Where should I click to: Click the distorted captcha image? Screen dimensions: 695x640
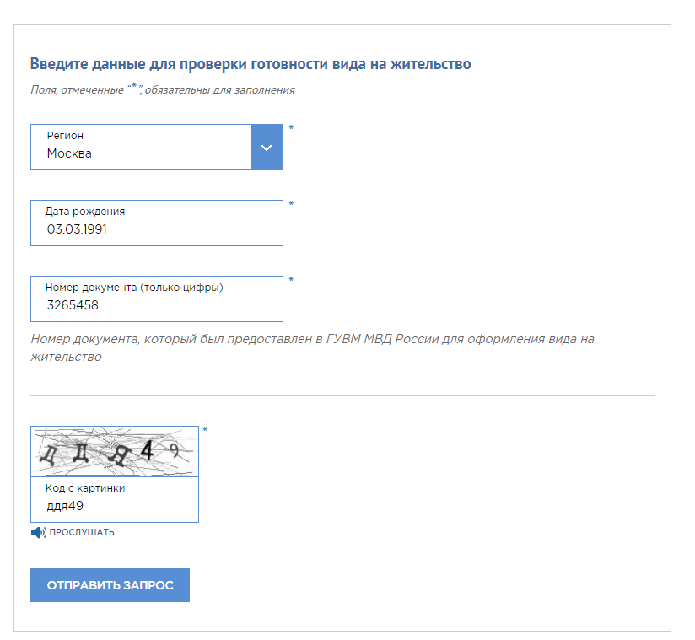[115, 452]
